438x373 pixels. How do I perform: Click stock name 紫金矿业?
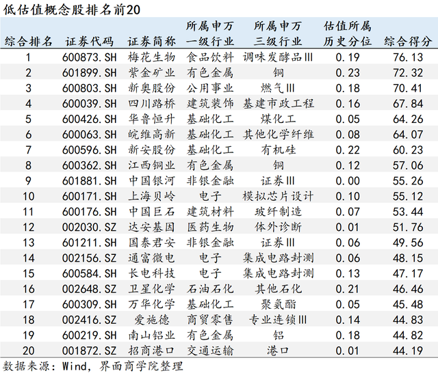(x=152, y=73)
